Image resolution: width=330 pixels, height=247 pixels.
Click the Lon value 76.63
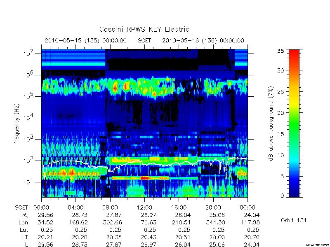click(x=148, y=222)
